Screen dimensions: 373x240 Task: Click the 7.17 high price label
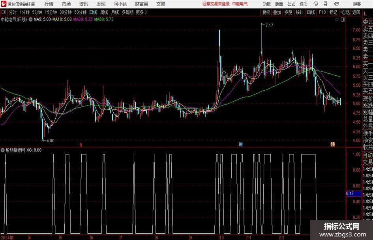pos(269,25)
